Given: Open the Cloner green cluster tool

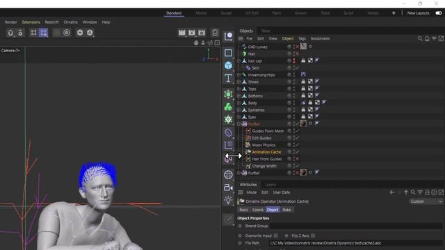Looking at the screenshot, I should (x=228, y=107).
